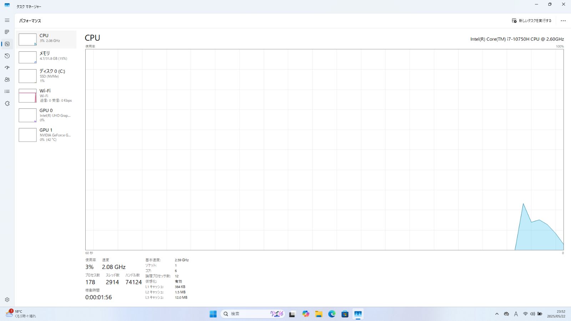The height and width of the screenshot is (321, 571).
Task: Select GPU 1 NVIDIA GeForce item
Action: [x=46, y=135]
